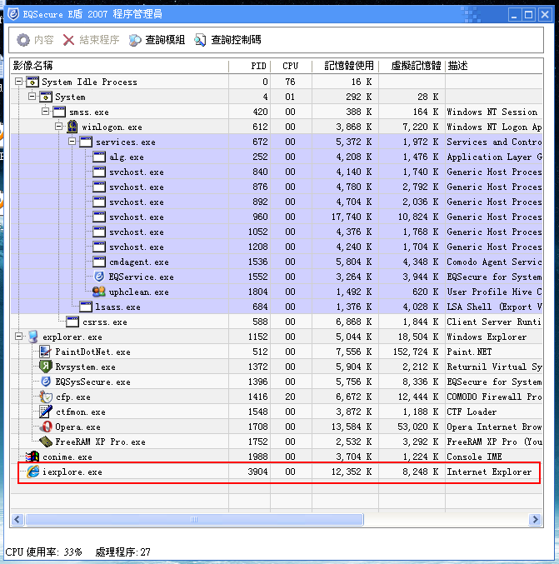
Task: Click the horizontal scrollbar left arrow
Action: click(17, 519)
